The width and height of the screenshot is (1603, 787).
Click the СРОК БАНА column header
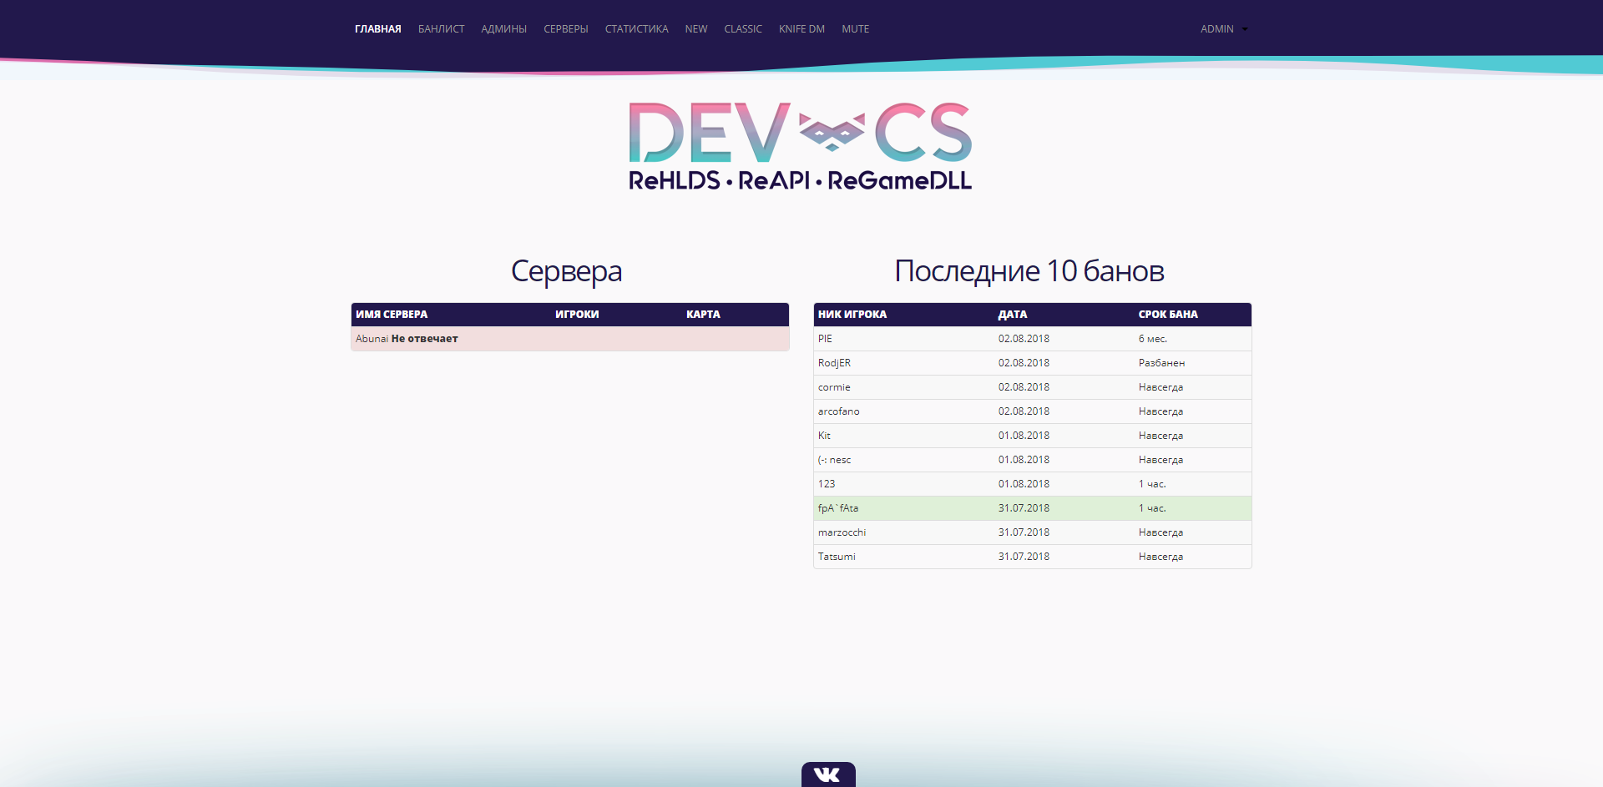(1168, 315)
